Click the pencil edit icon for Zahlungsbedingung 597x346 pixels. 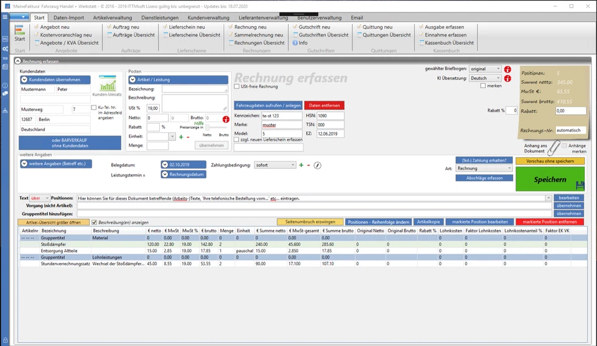[317, 165]
